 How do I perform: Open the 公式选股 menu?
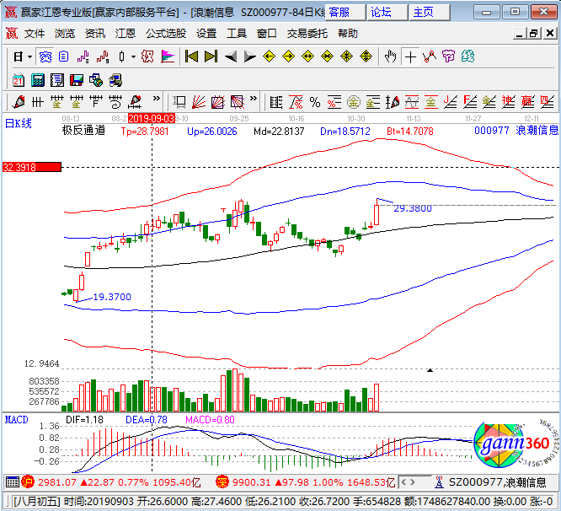[x=166, y=34]
